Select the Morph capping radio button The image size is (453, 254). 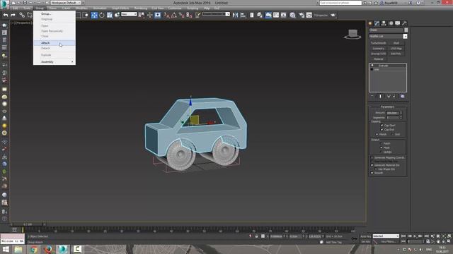click(x=377, y=135)
